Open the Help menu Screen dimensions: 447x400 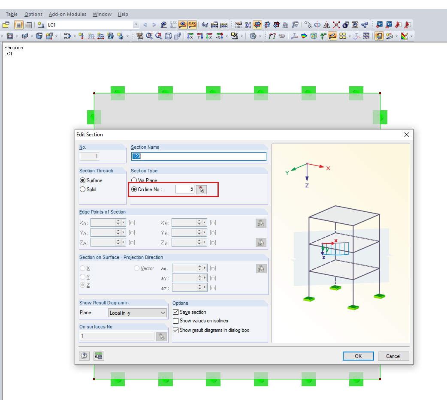click(123, 14)
